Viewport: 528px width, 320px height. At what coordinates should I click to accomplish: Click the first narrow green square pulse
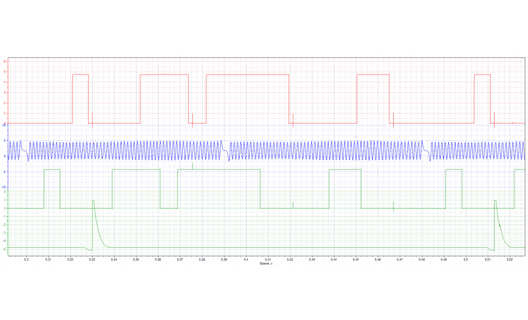[52, 170]
